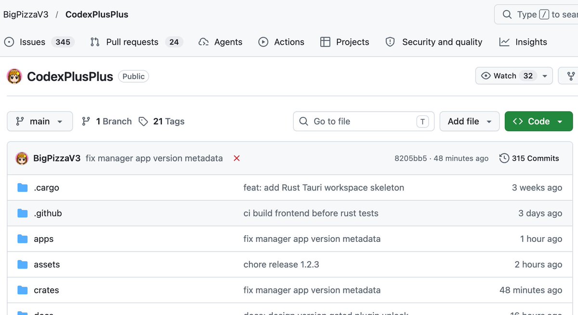Click the crates folder icon
The image size is (578, 315).
pyautogui.click(x=22, y=290)
